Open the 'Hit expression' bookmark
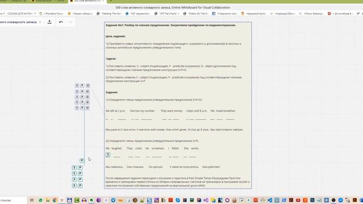363x204 pixels. pos(138,14)
